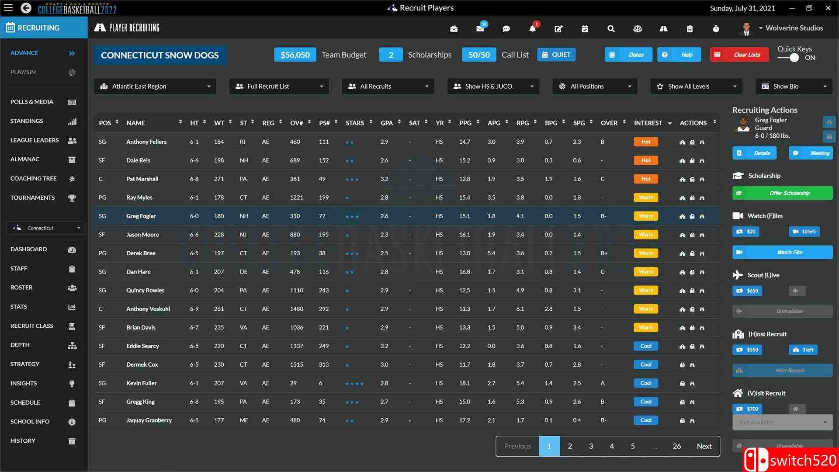839x472 pixels.
Task: Go to page 3 of recruits
Action: [591, 446]
